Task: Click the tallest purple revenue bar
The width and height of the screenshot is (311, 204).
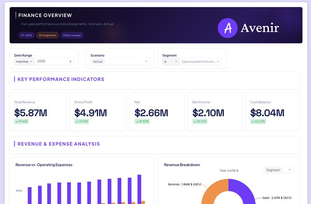Action: click(140, 189)
